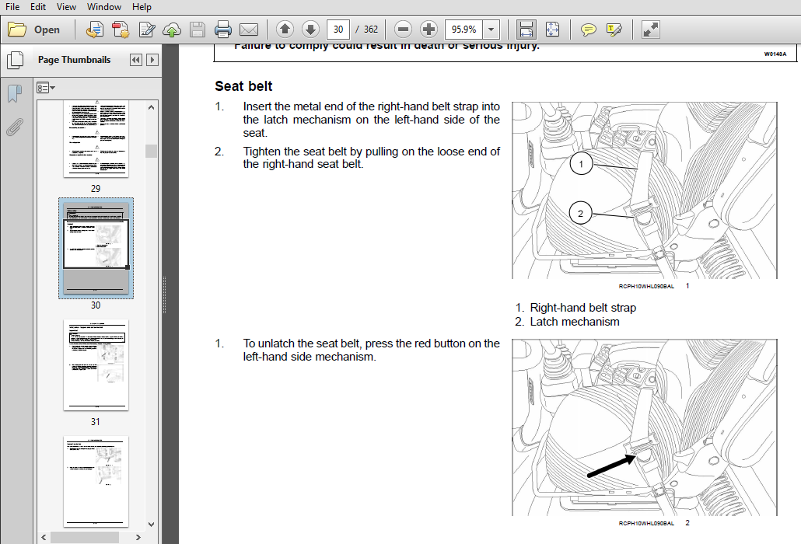Viewport: 801px width, 544px height.
Task: Open the Window menu
Action: click(x=103, y=7)
